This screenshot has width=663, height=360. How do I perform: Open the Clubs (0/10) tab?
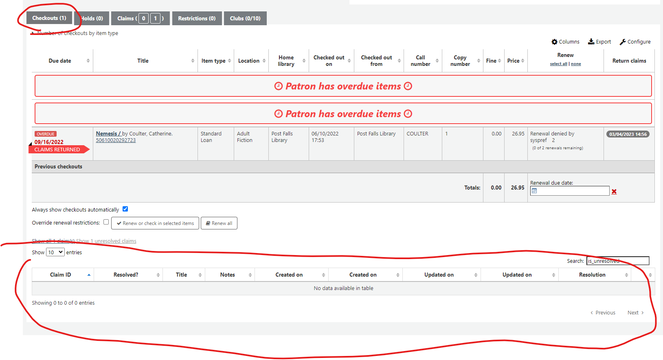click(245, 18)
